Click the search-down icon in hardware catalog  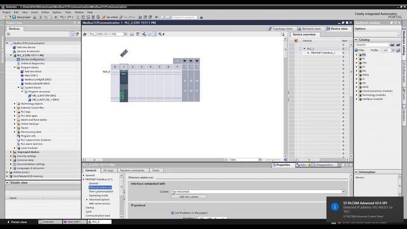392,45
